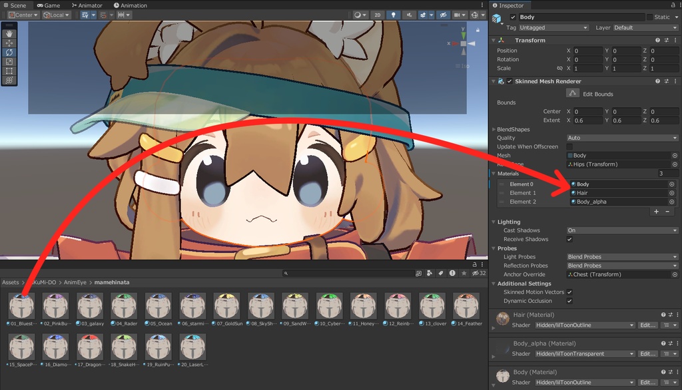Open Gizmos menu icon
This screenshot has width=682, height=390.
coord(474,15)
